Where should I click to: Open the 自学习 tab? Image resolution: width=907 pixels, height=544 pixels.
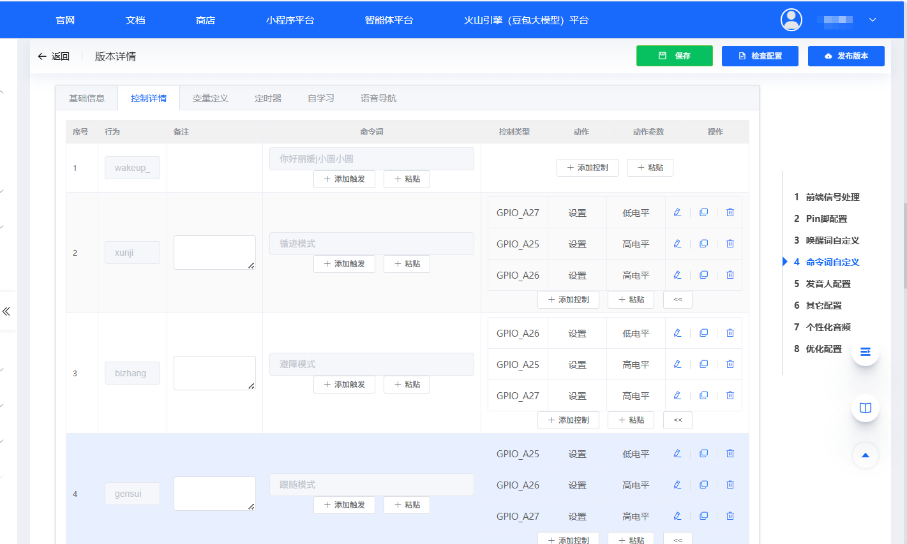pyautogui.click(x=321, y=98)
